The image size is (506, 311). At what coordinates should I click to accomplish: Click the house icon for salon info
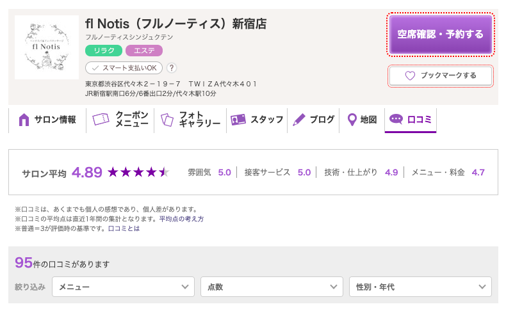(x=24, y=120)
